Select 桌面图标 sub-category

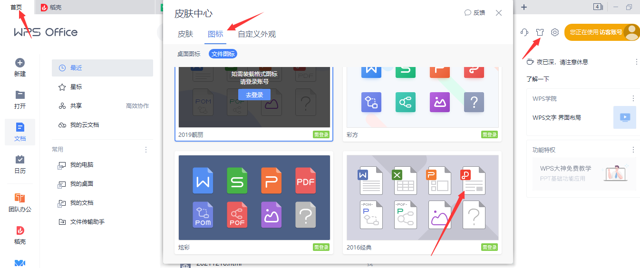(x=189, y=54)
